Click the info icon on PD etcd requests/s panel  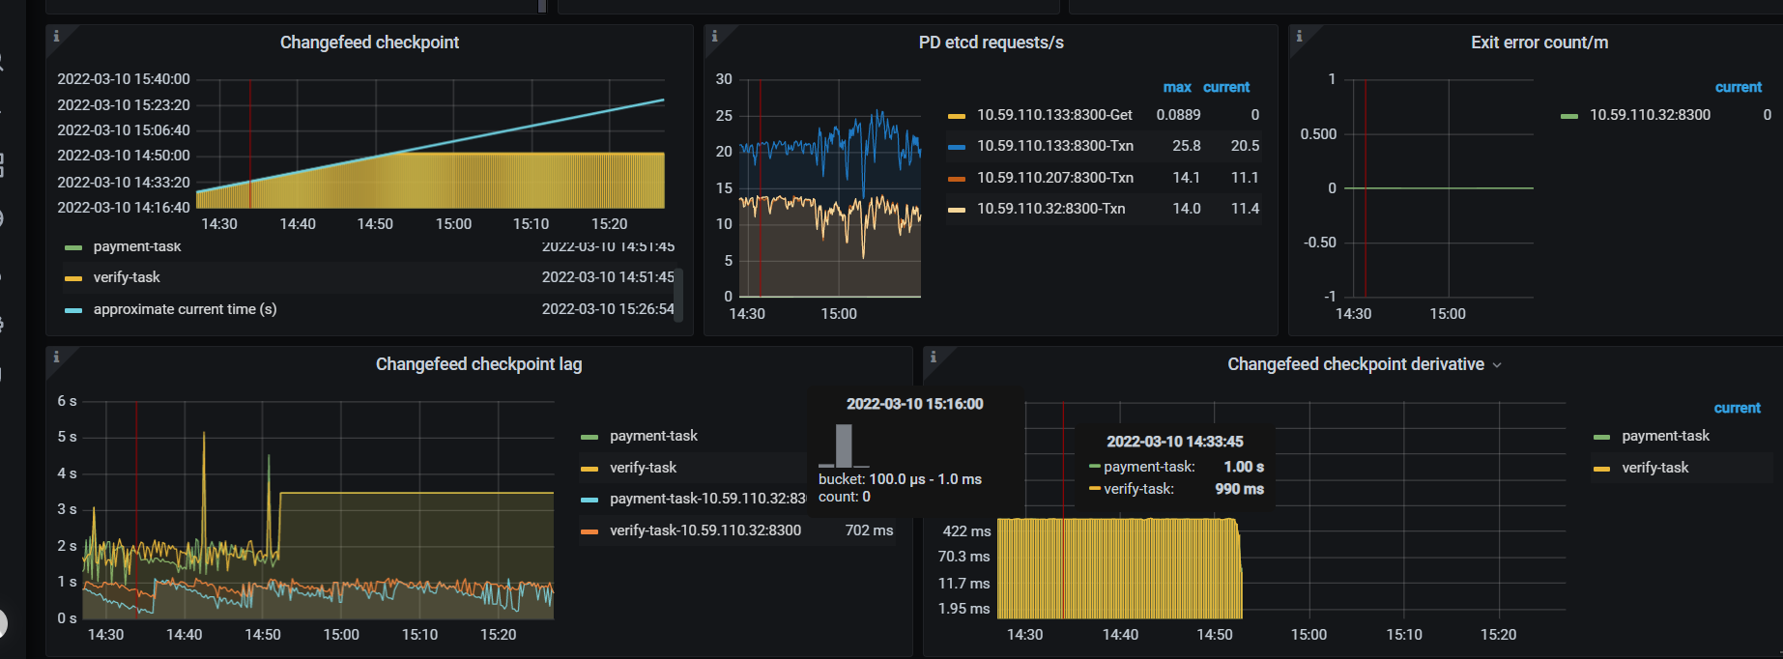pos(714,36)
